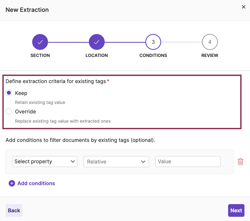
Task: Click the LOCATION step label
Action: (x=97, y=55)
